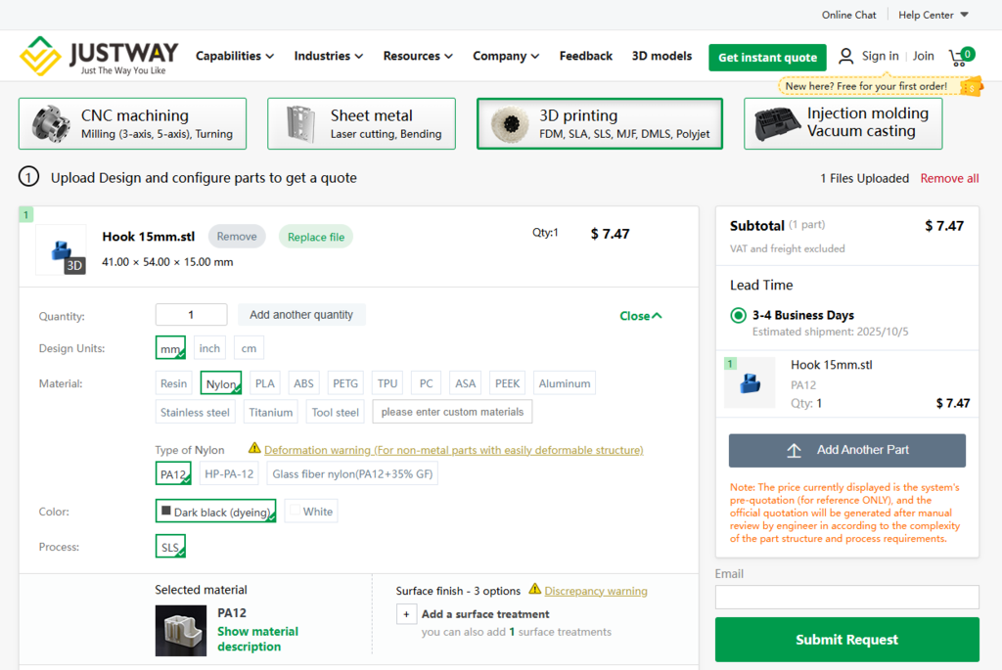This screenshot has width=1002, height=670.
Task: Click the Email input field
Action: pos(846,597)
